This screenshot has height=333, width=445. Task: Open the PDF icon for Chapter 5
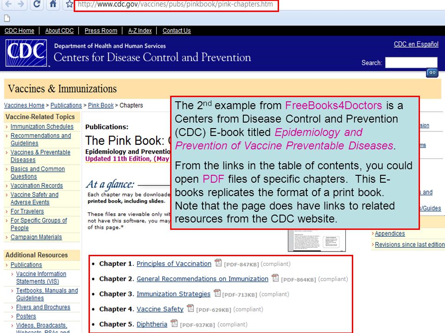[x=174, y=323]
